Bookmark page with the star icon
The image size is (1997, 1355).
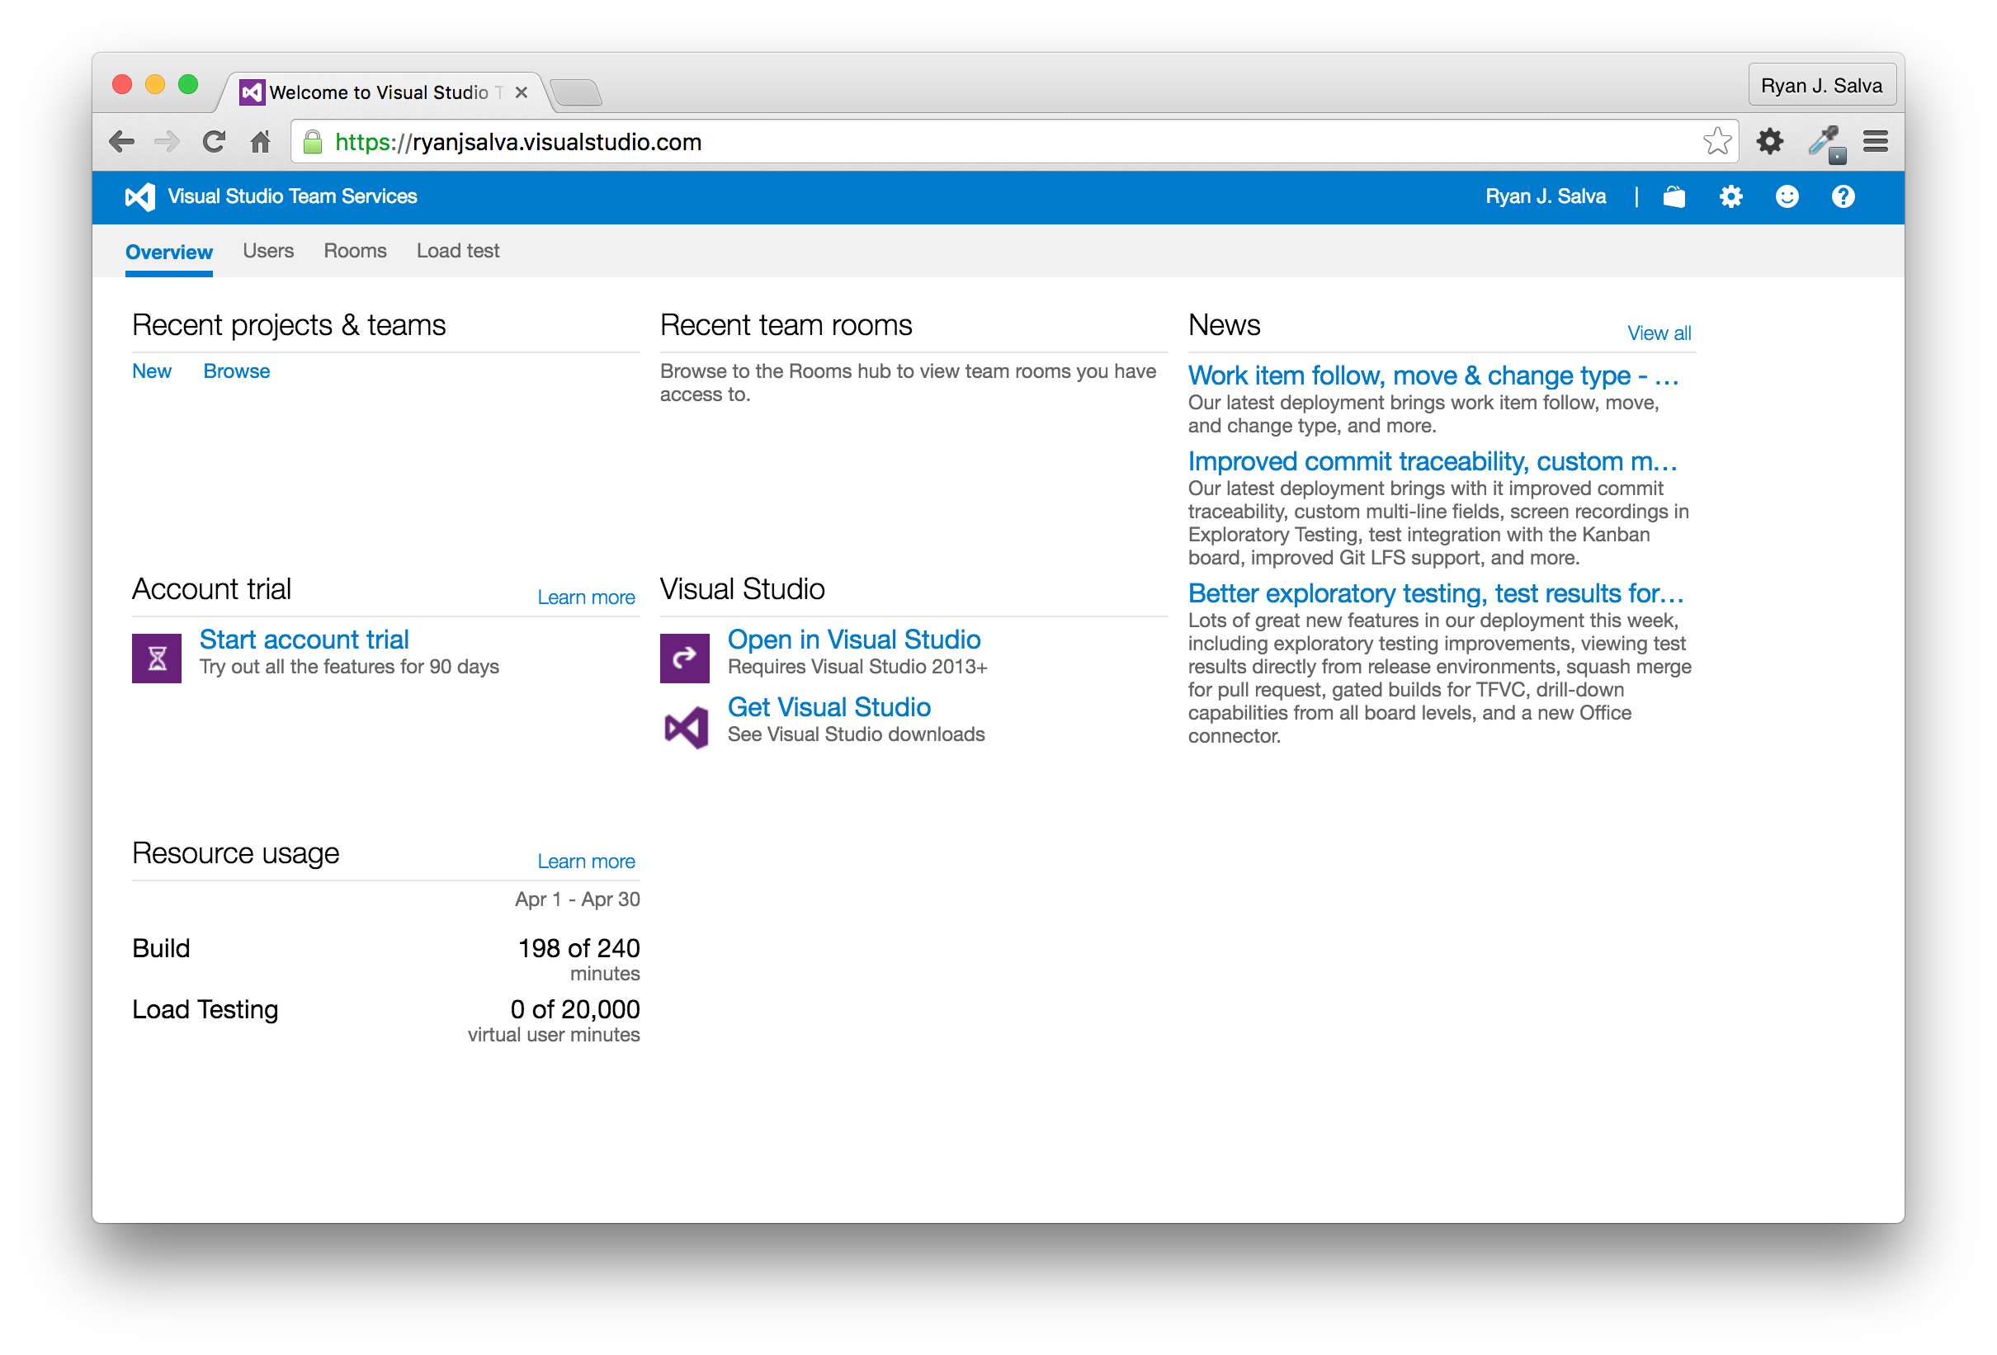coord(1716,141)
